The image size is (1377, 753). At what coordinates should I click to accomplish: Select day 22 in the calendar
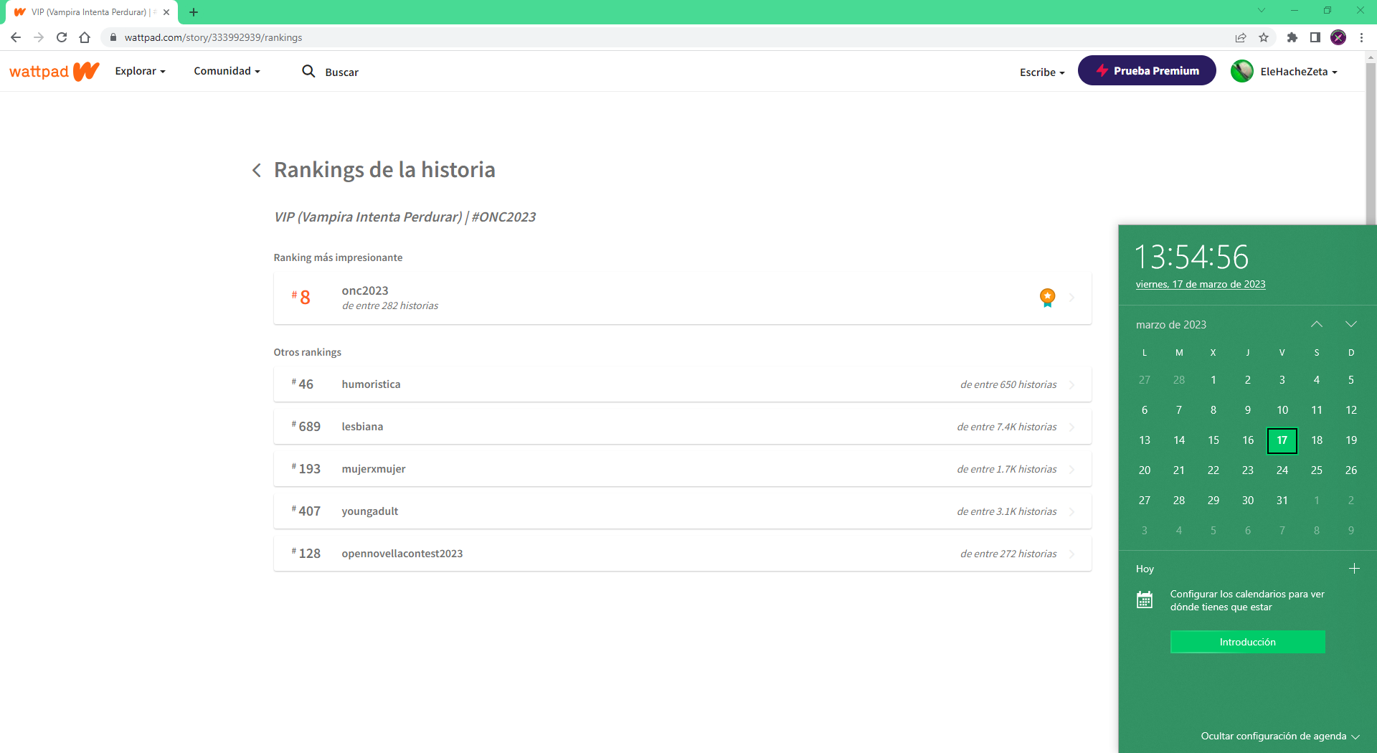point(1213,470)
